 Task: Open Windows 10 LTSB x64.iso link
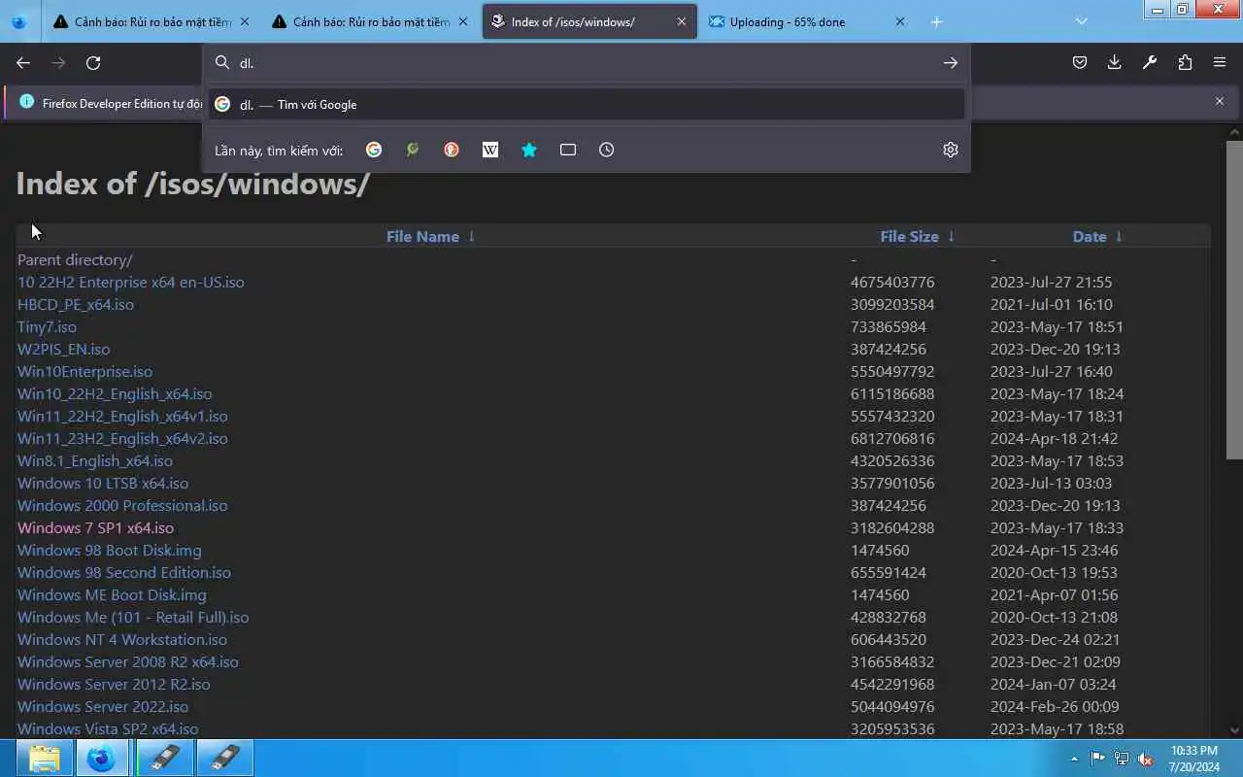point(103,484)
